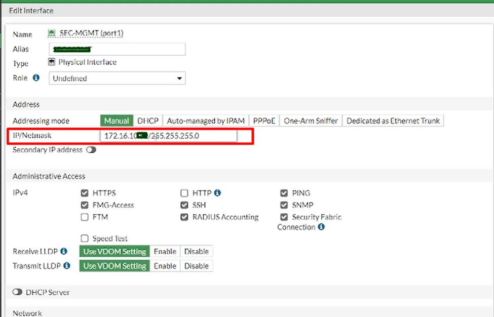Uncheck the SSH access checkbox

pos(184,205)
